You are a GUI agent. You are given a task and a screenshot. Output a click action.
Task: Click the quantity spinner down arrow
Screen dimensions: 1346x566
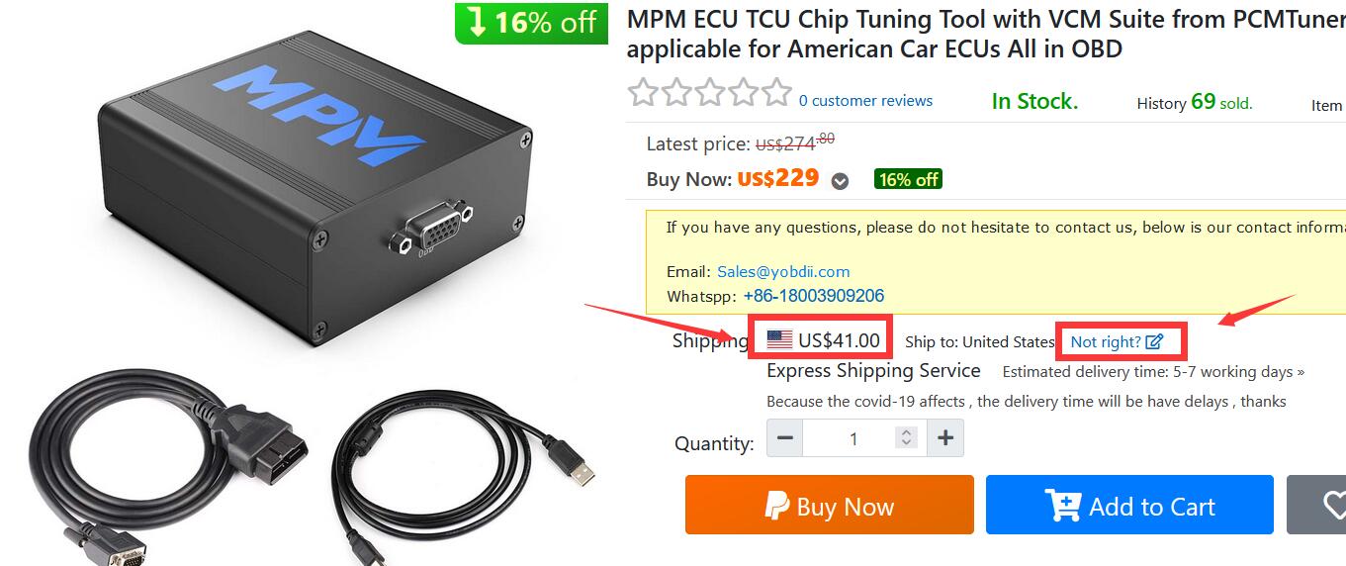907,443
